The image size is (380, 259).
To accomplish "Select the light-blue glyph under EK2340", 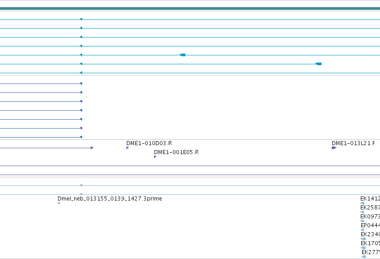I will point(363,239).
